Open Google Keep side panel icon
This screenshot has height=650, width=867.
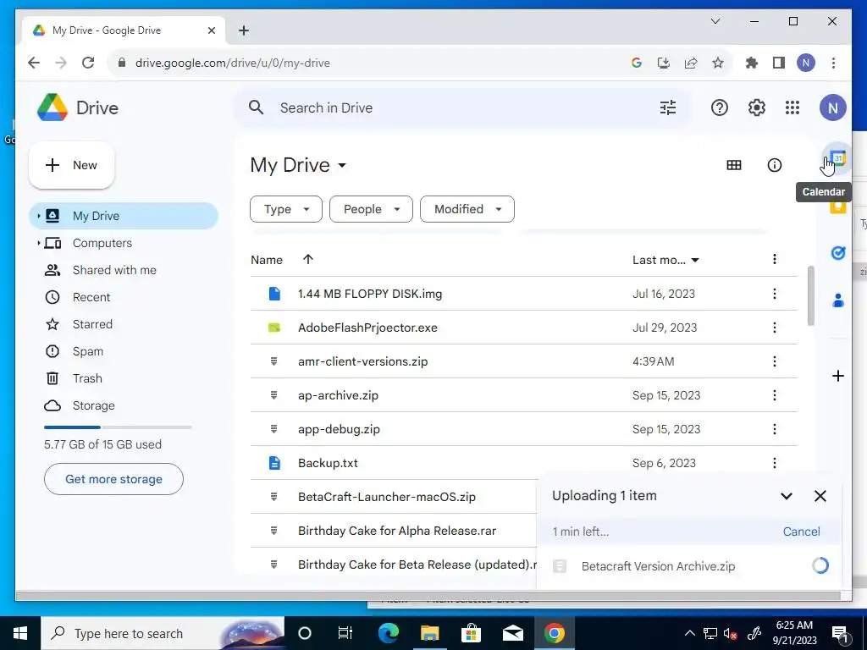tap(837, 207)
